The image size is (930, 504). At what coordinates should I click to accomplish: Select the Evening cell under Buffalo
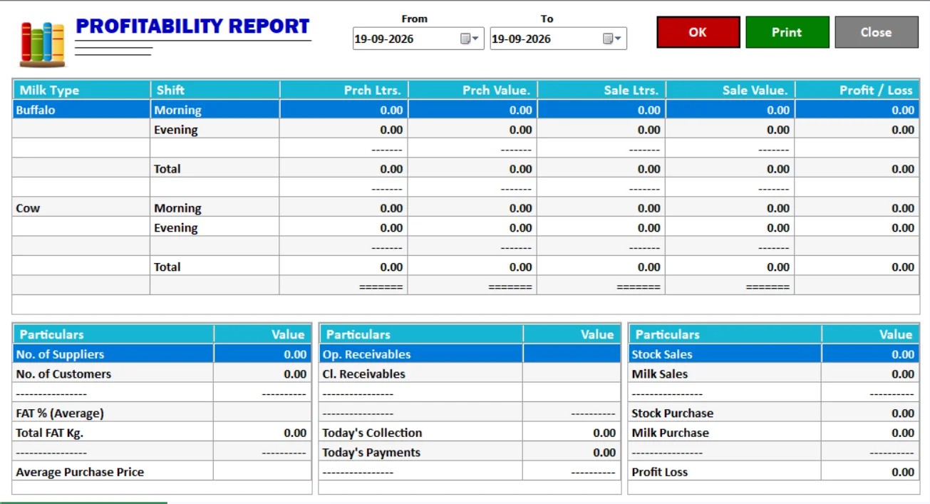click(x=215, y=130)
